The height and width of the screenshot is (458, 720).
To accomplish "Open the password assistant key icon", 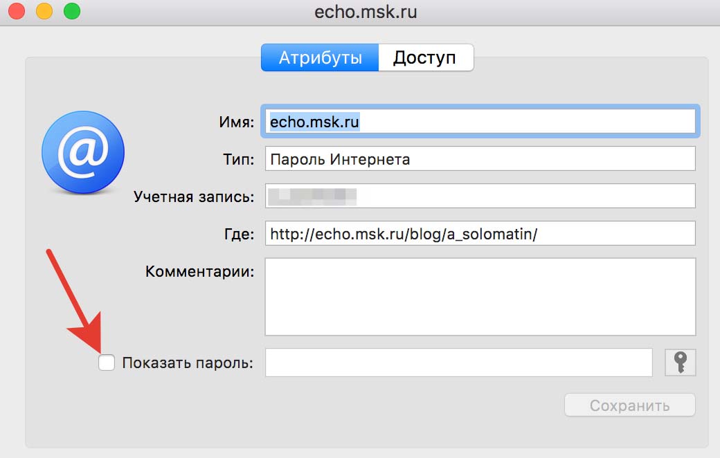I will (x=680, y=362).
